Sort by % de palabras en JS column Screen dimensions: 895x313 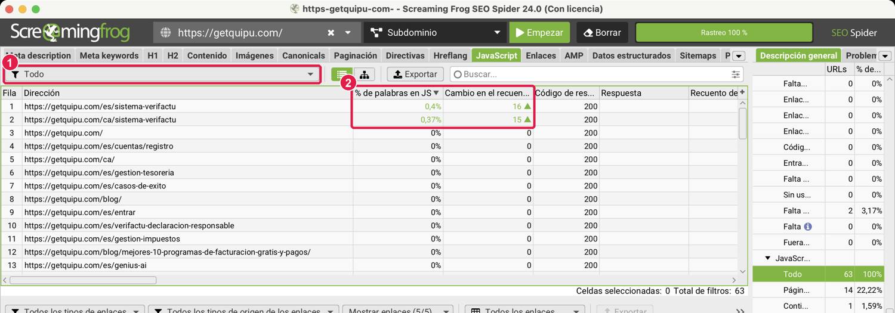(398, 93)
